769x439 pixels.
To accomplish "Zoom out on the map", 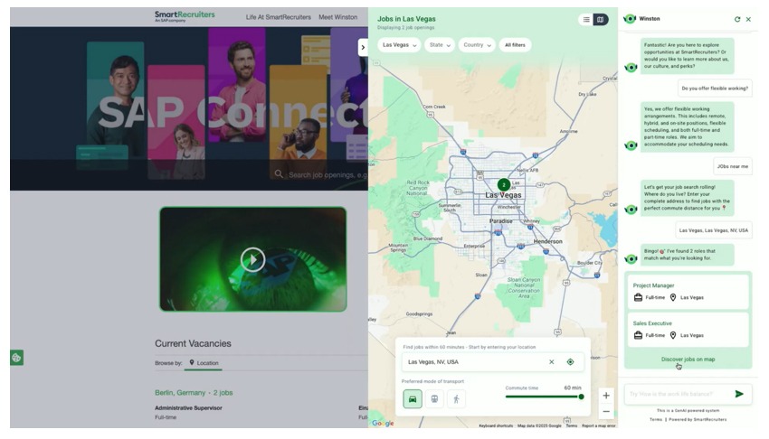I will coord(606,412).
